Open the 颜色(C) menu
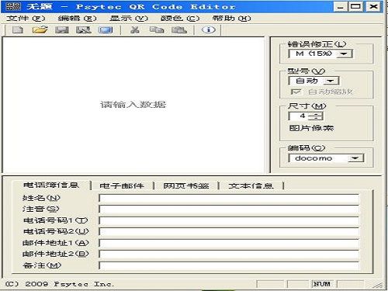 click(180, 19)
